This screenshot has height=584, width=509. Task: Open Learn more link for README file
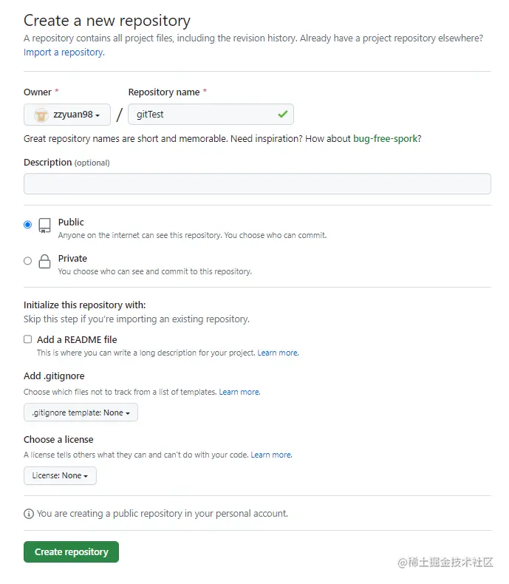(x=278, y=353)
